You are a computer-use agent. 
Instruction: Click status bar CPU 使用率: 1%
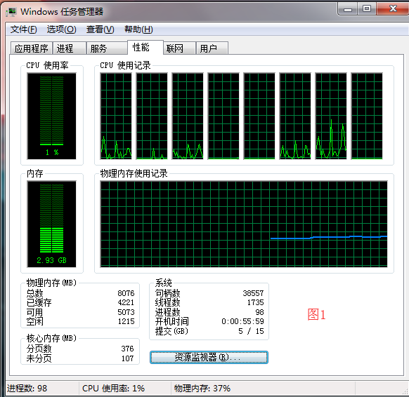point(113,389)
